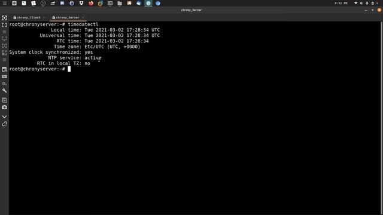Disconnect the session using plug icon
This screenshot has height=215, width=383.
point(4,124)
